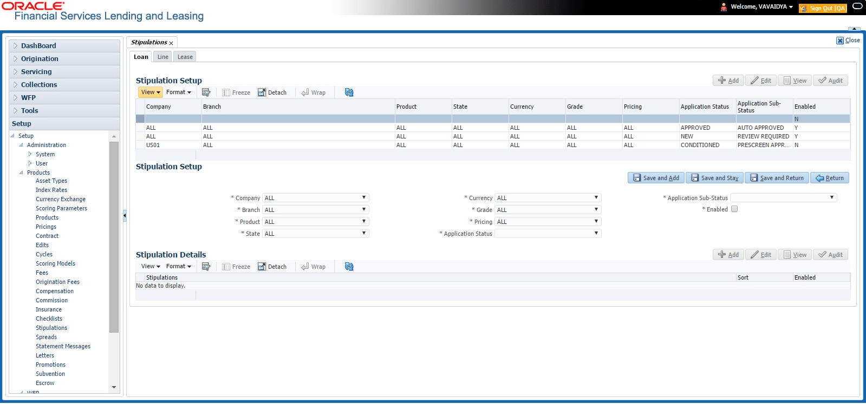
Task: Open the Currency dropdown
Action: click(548, 198)
